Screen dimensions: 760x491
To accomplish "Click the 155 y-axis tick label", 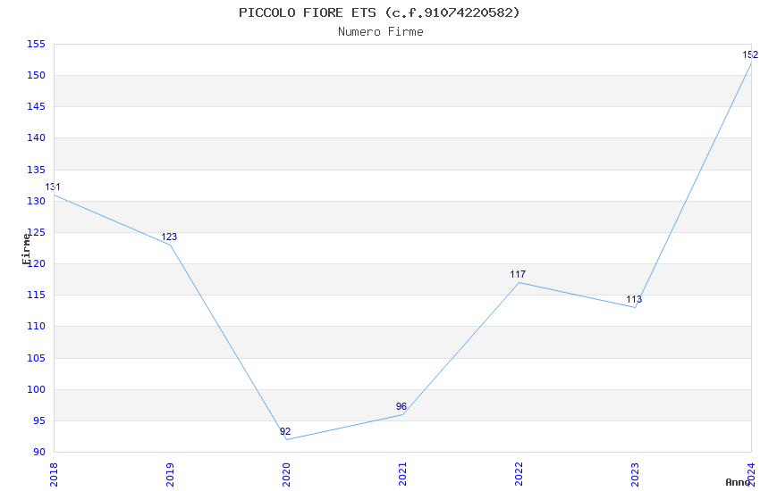I will (36, 45).
